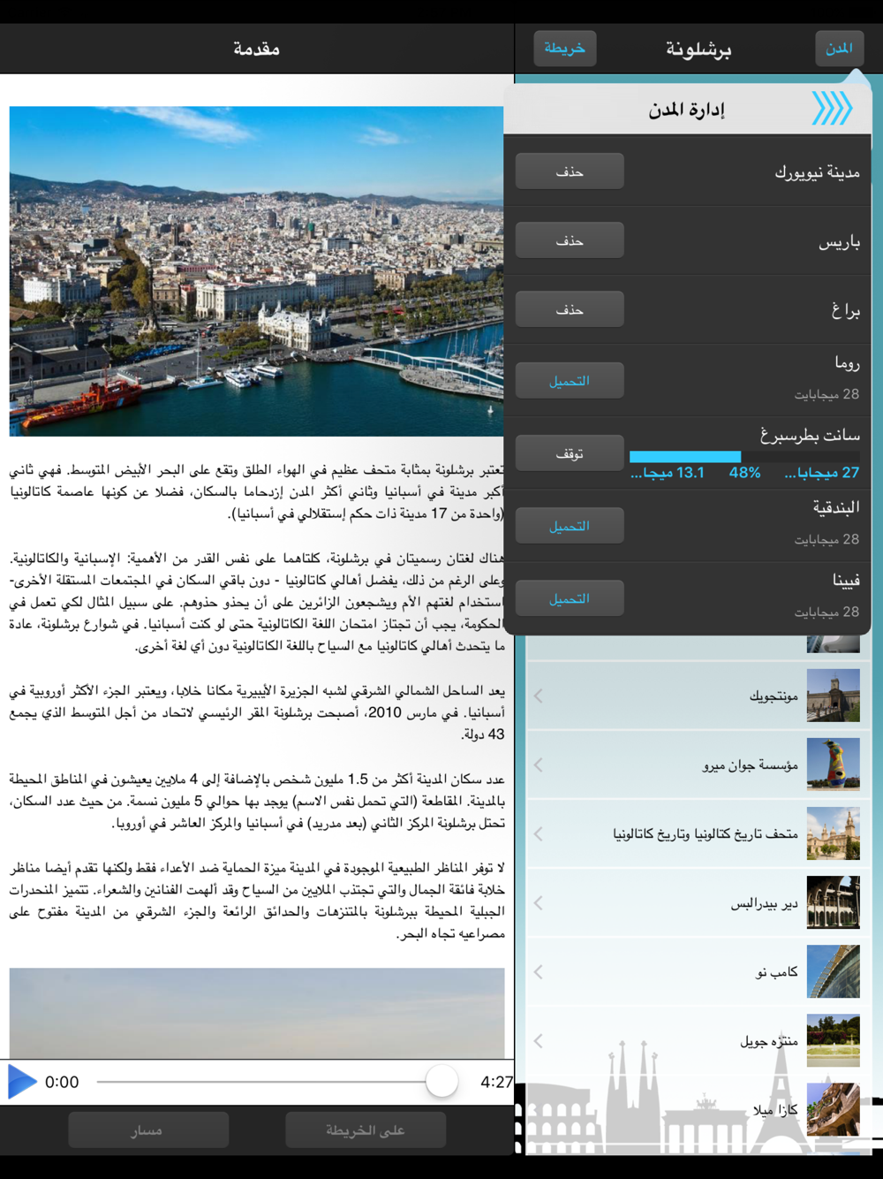The width and height of the screenshot is (883, 1179).
Task: Open the كازا ميلا thumbnail
Action: point(833,1109)
